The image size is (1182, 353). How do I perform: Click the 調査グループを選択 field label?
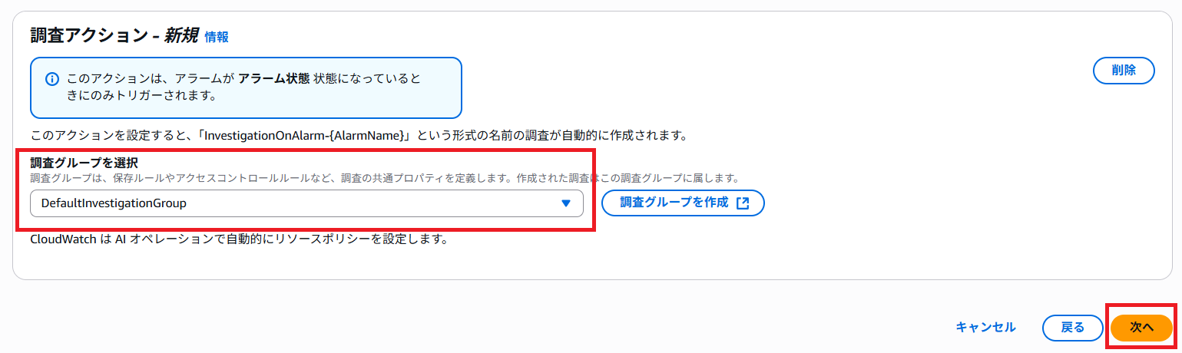point(84,163)
